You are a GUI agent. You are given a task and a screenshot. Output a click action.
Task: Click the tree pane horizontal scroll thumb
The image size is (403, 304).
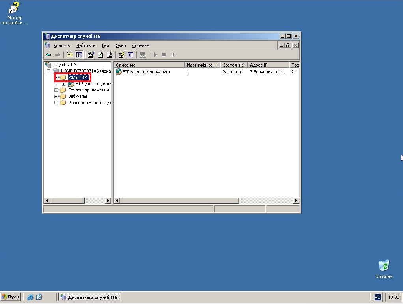(x=67, y=200)
